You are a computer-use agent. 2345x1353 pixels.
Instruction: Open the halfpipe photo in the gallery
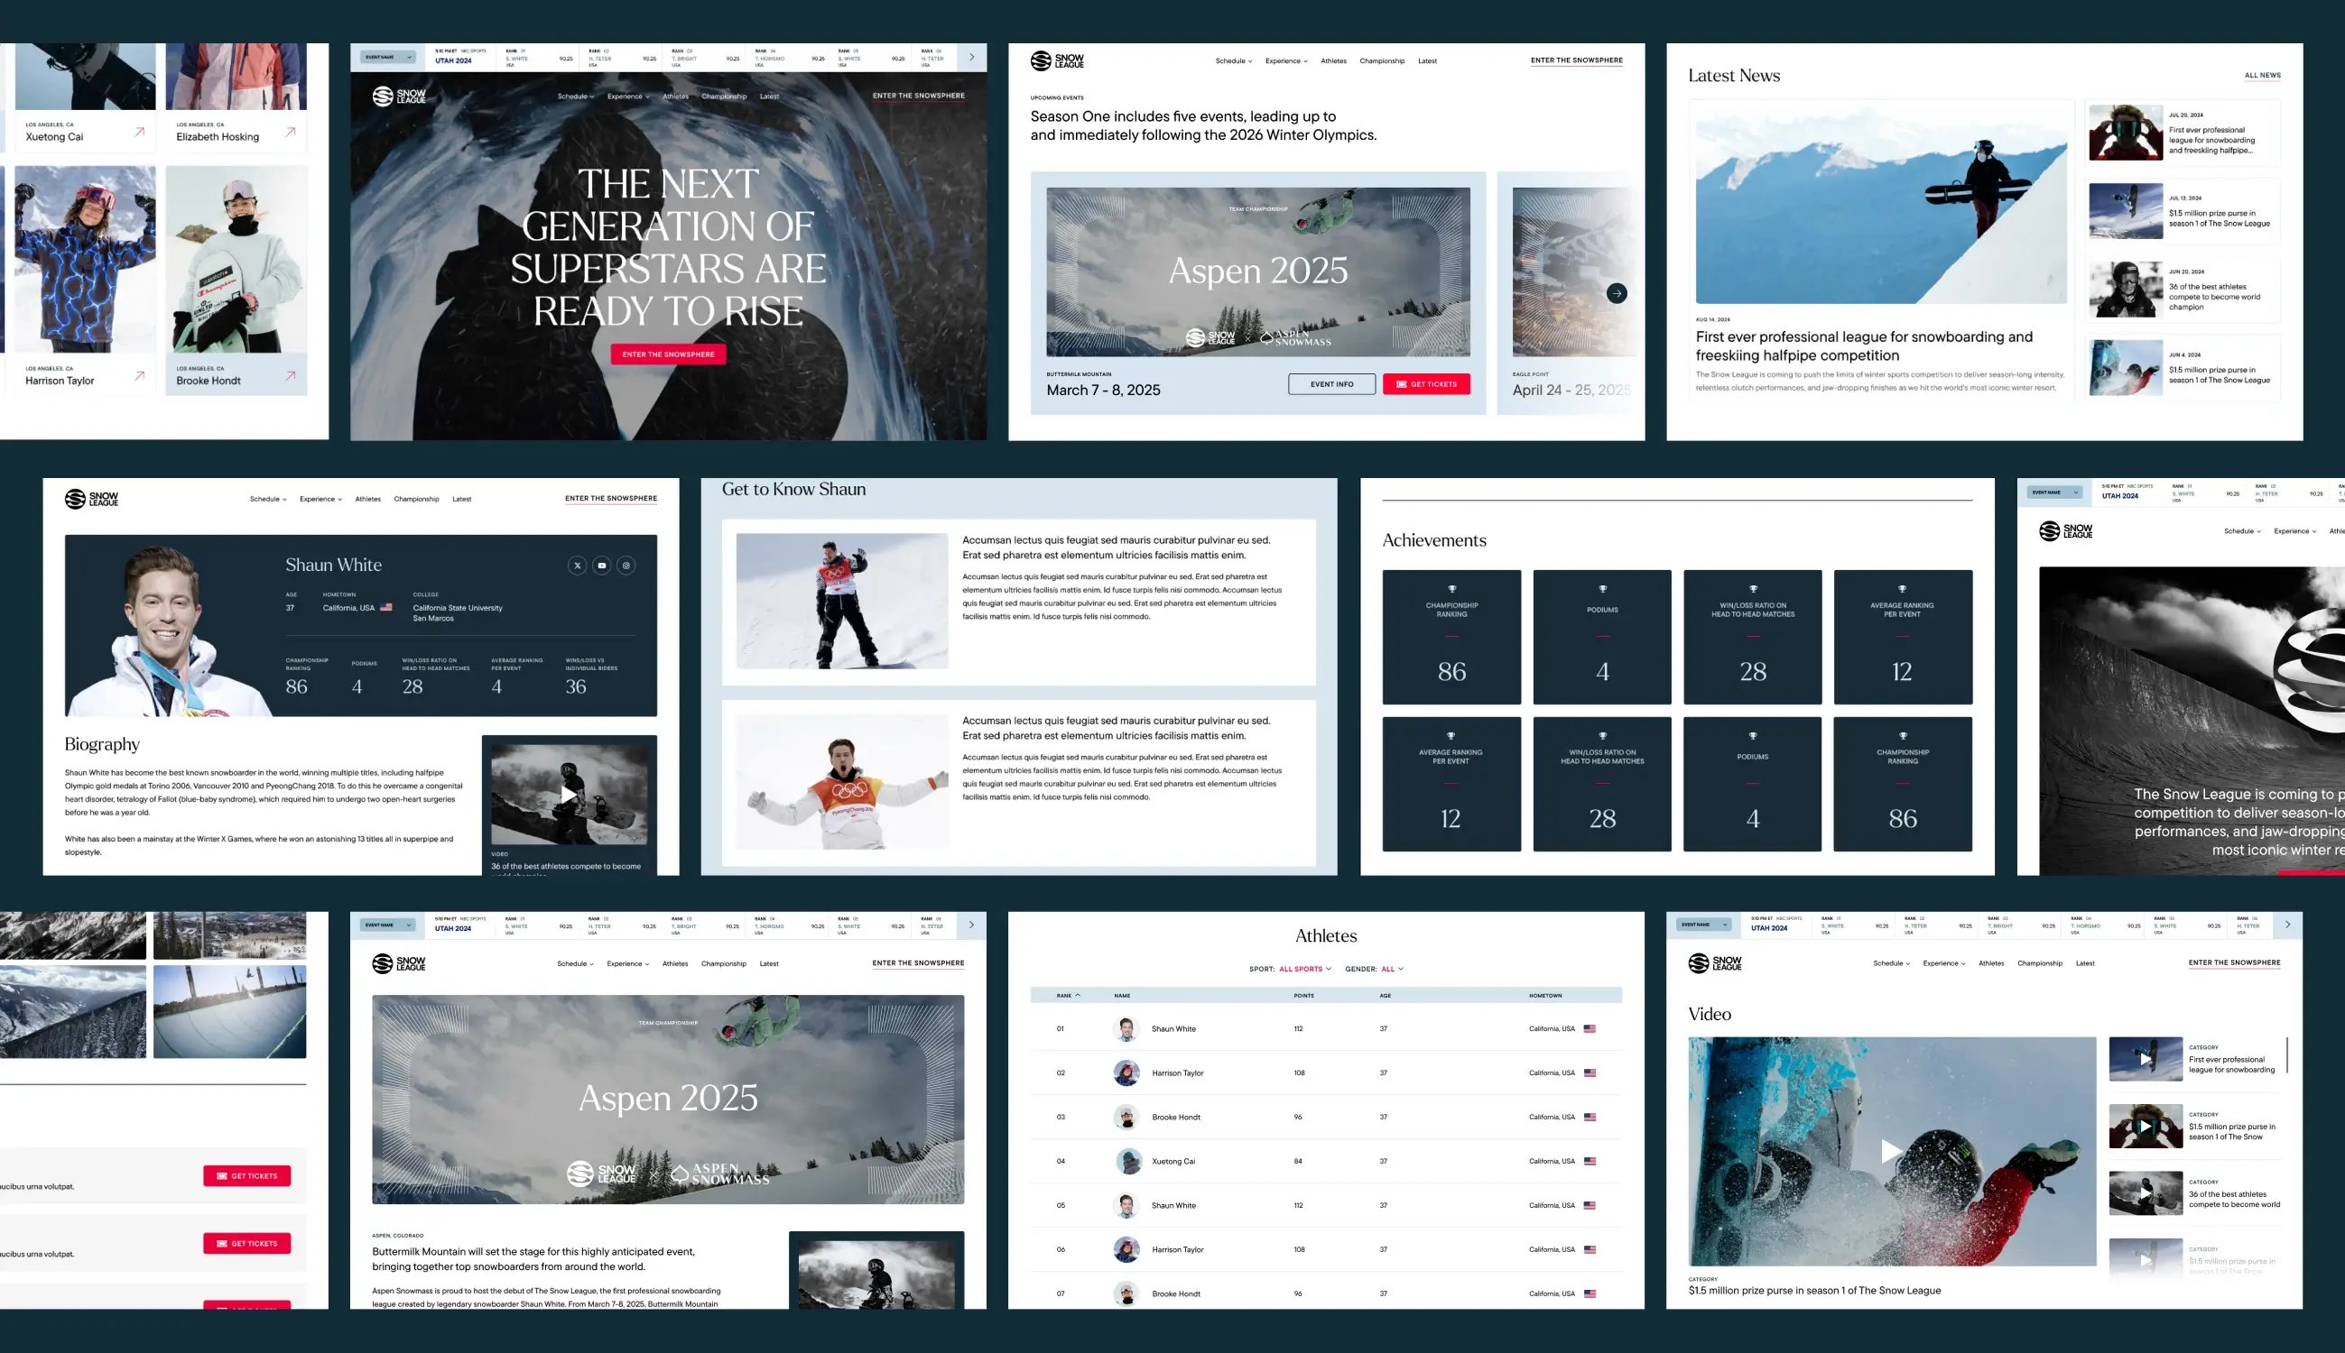click(229, 1011)
